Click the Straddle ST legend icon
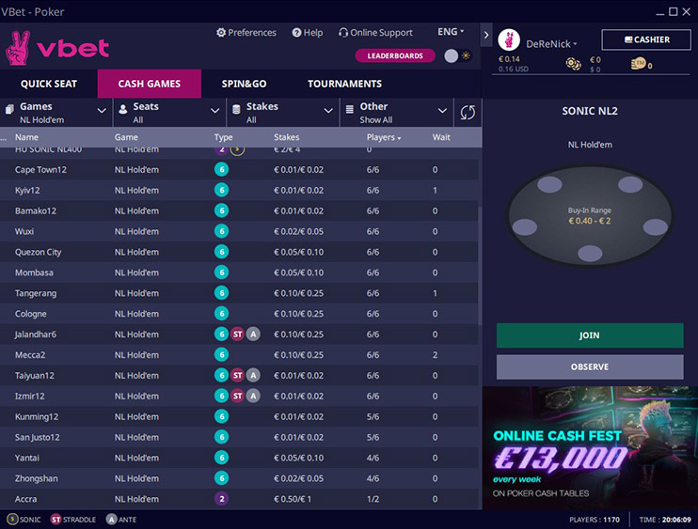This screenshot has height=529, width=698. (56, 520)
